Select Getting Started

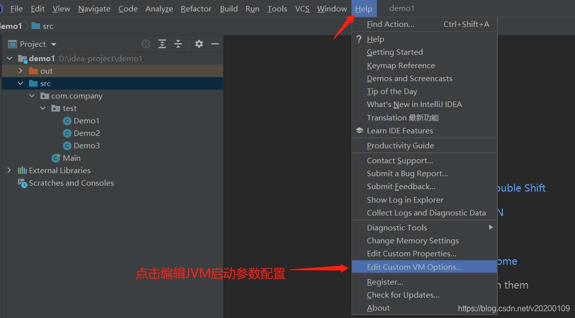pyautogui.click(x=424, y=52)
